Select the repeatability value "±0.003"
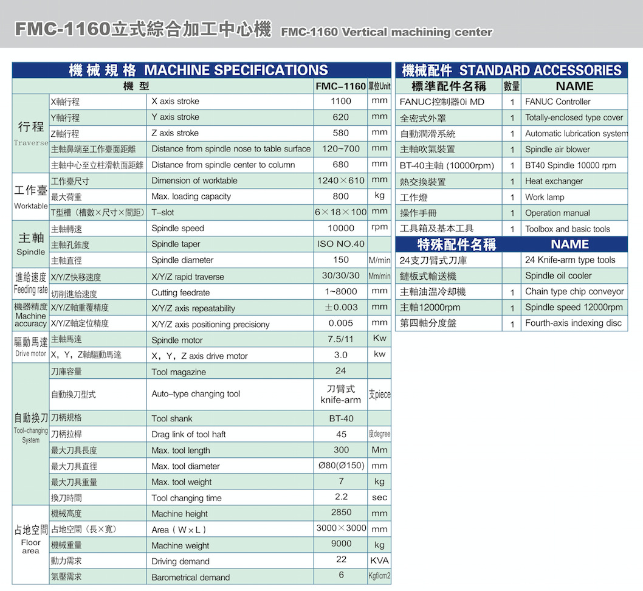Screen dimensions: 643x591 click(341, 307)
